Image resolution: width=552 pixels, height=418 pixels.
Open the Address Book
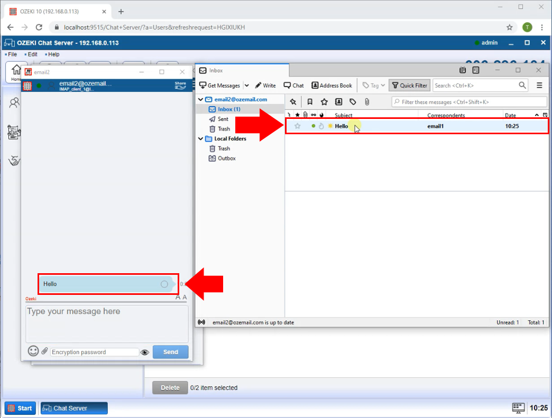[332, 85]
